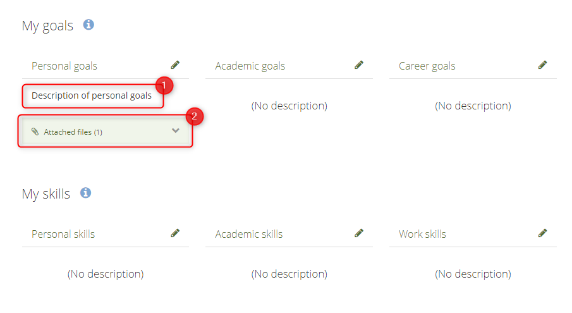Select the Personal goals heading
The height and width of the screenshot is (313, 572).
pos(64,66)
